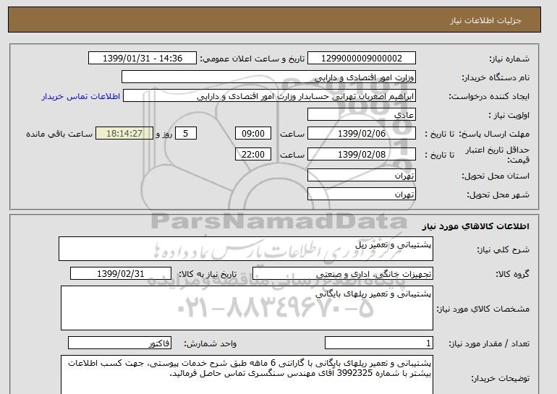Click the general description box پشتیبانی و تعمیر ریل

click(x=246, y=249)
